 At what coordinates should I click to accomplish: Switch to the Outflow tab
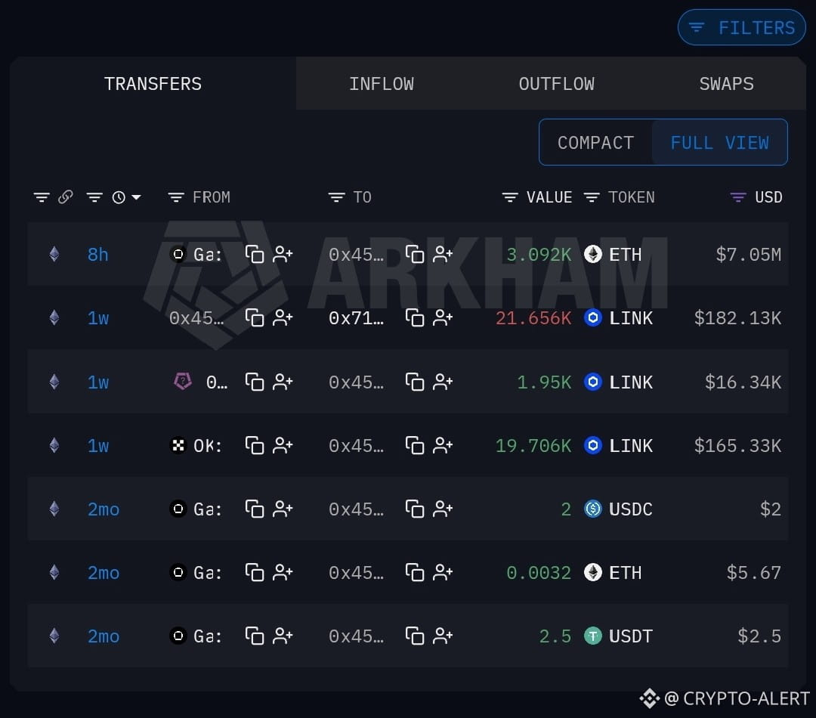pyautogui.click(x=556, y=83)
